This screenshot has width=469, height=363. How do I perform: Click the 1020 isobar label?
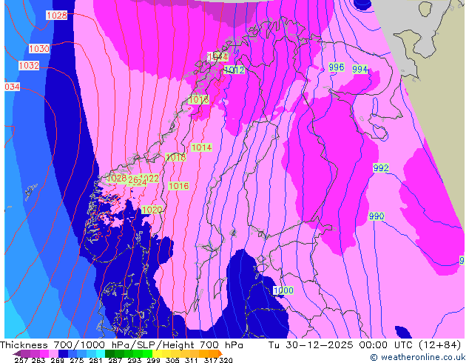[x=152, y=210]
